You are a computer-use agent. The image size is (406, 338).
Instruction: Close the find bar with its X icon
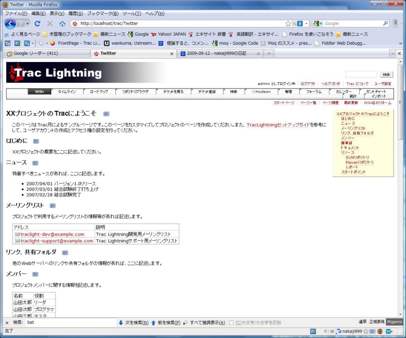point(7,323)
